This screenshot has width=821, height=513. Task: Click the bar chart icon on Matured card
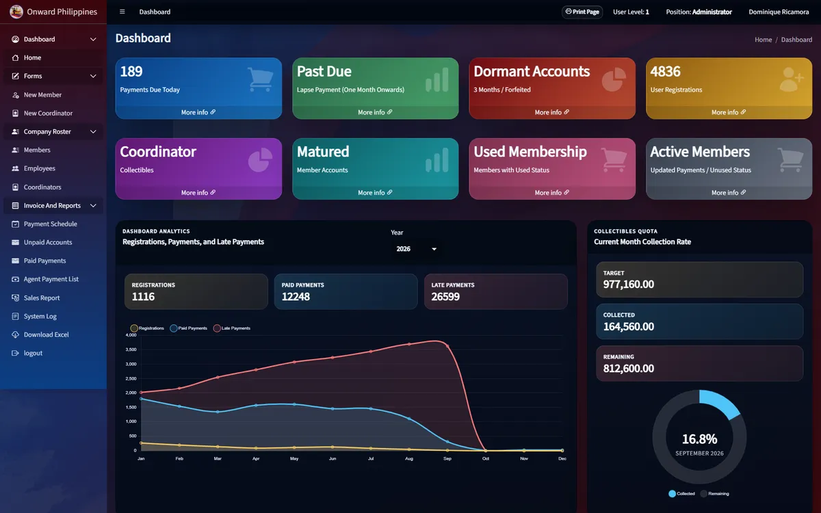tap(436, 160)
